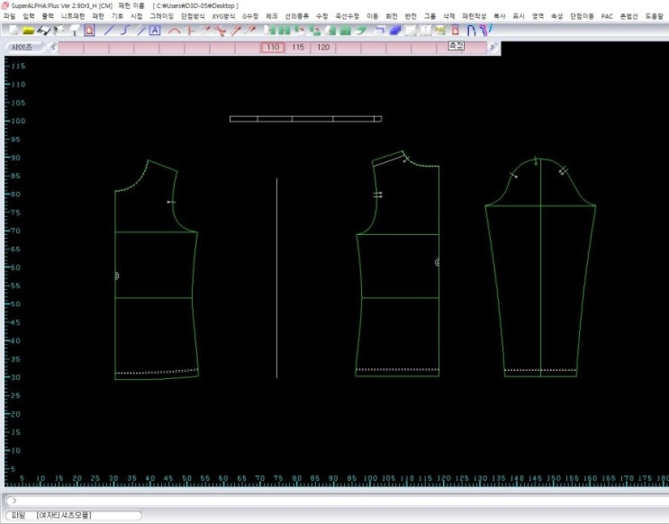Select the scissors cut tool

pyautogui.click(x=220, y=30)
